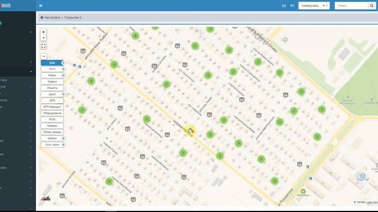
Task: Toggle the Оборудование map layer
Action: (x=52, y=113)
